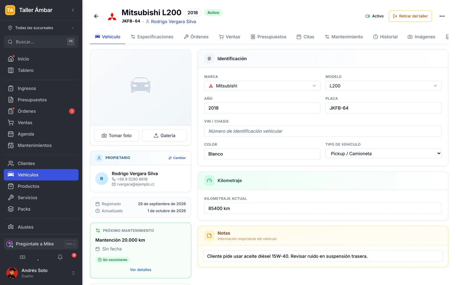The height and width of the screenshot is (285, 456).
Task: Open Packs in the sidebar
Action: tap(41, 209)
